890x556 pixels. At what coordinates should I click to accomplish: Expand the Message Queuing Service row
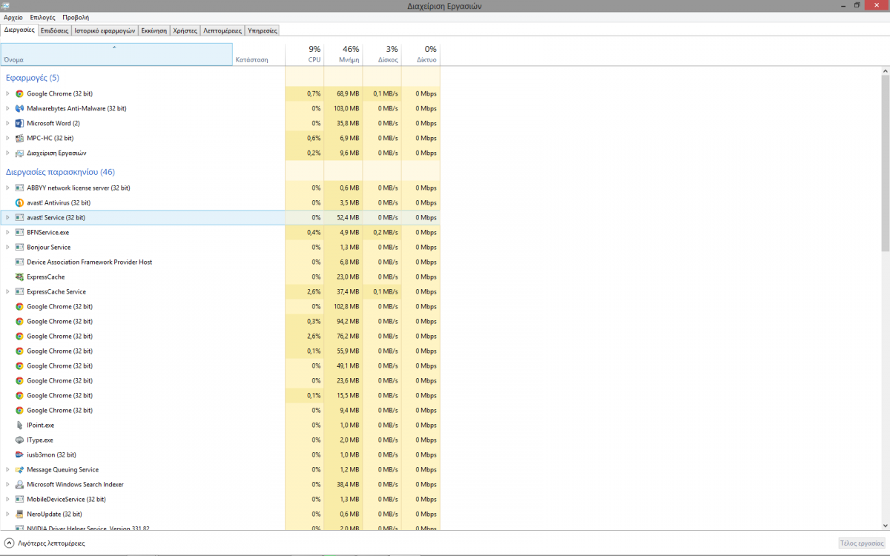point(7,469)
